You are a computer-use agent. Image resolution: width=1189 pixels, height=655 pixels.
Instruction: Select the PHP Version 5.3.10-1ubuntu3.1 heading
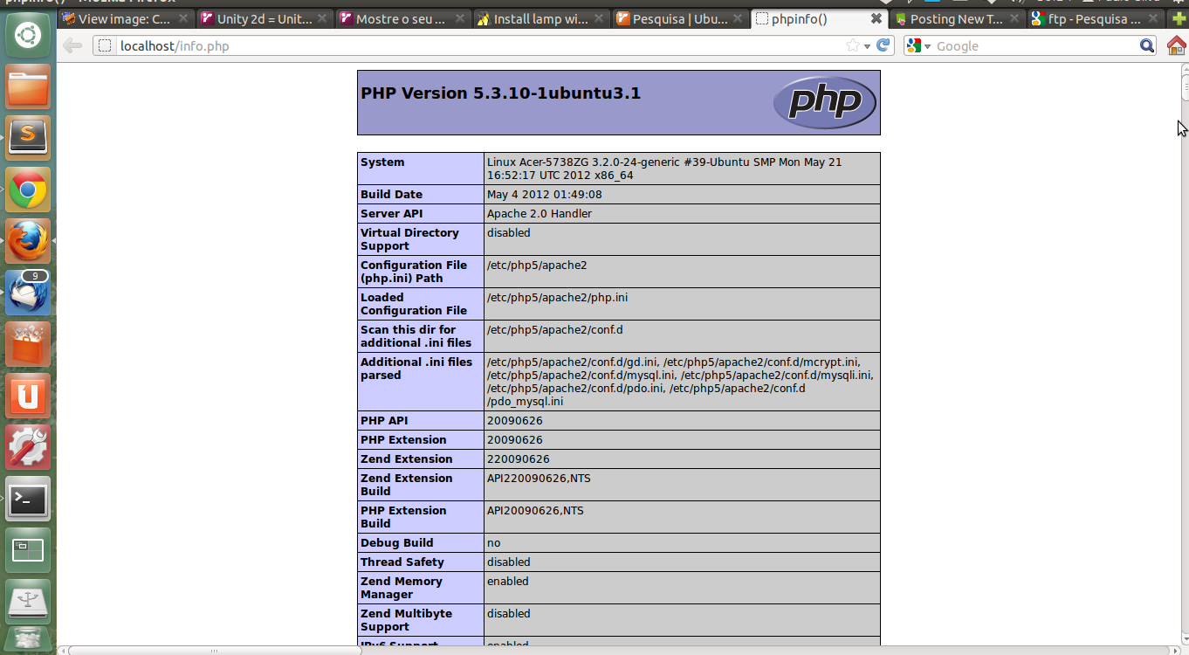[501, 93]
